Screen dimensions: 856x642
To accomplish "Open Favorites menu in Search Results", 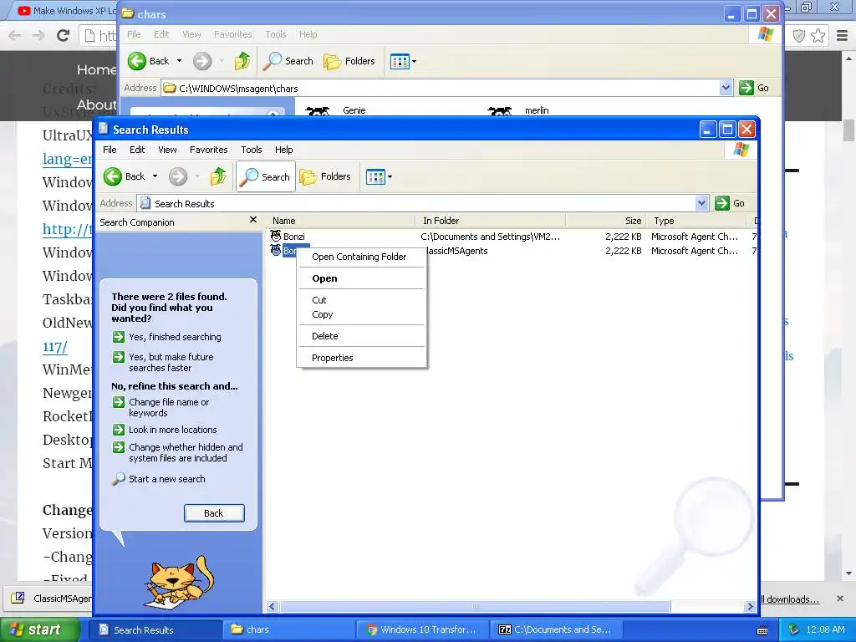I will [x=208, y=150].
